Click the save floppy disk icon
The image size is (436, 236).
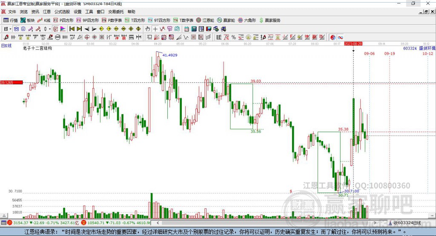click(x=209, y=29)
